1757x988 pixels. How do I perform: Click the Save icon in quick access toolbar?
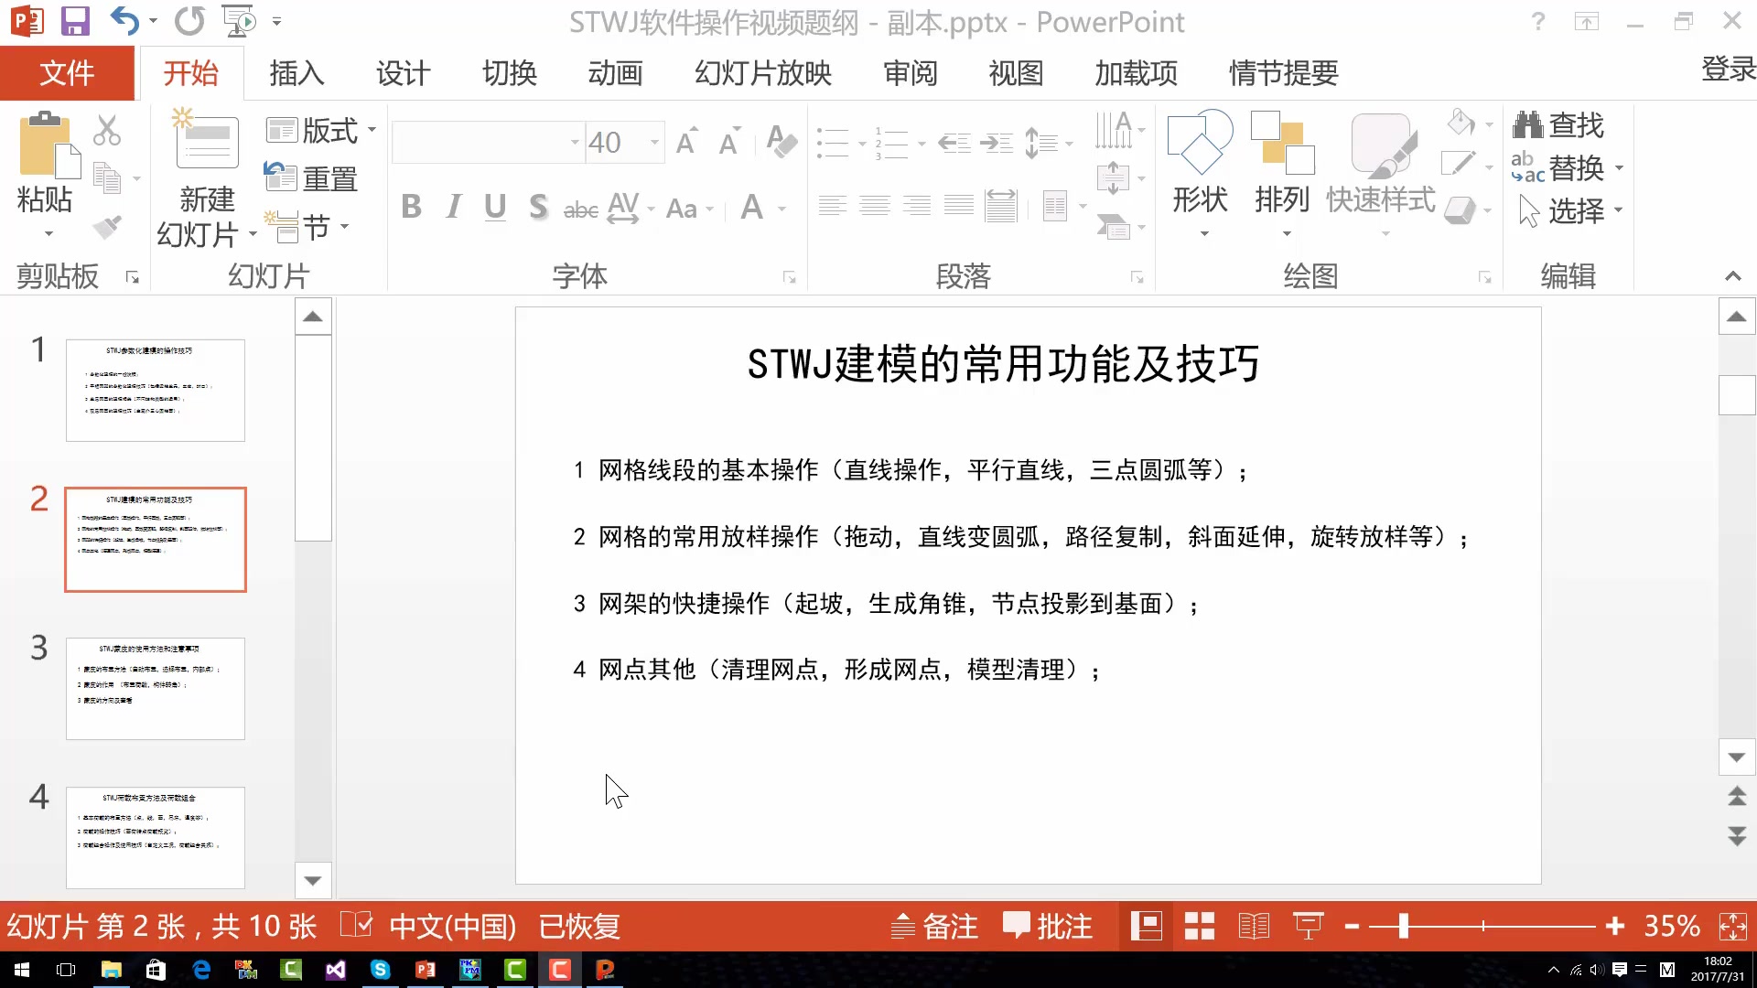tap(75, 20)
